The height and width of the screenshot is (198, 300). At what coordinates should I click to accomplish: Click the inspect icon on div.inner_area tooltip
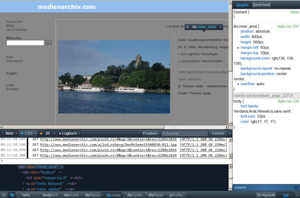188,27
